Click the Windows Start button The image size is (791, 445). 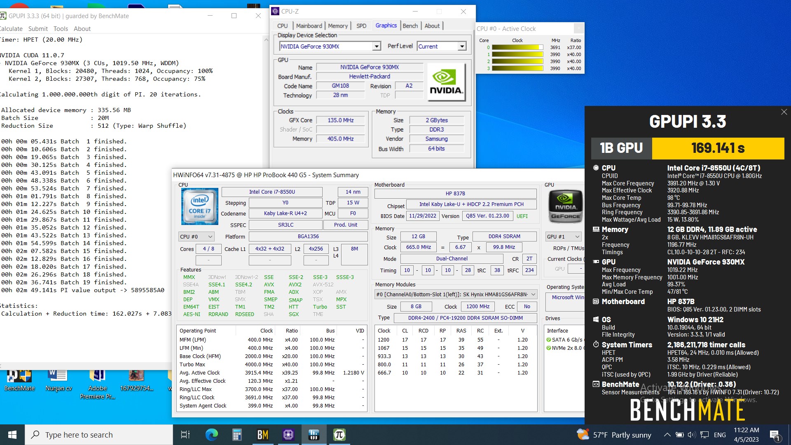(12, 435)
